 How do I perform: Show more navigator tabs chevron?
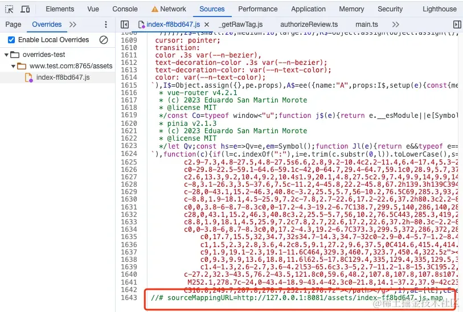tap(73, 24)
